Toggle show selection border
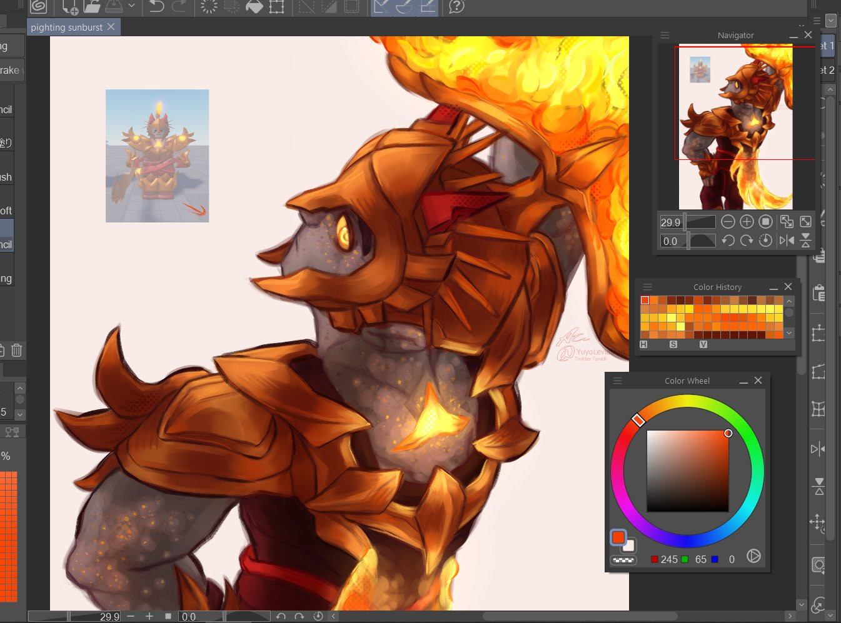841x623 pixels. pos(351,6)
